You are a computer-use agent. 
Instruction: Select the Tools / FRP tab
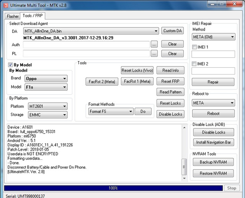[x=33, y=16]
